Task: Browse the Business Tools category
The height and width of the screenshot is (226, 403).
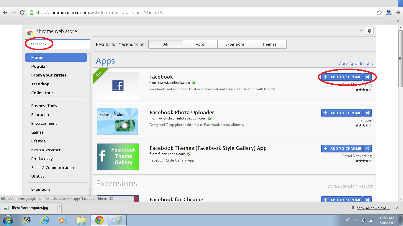Action: pos(44,106)
